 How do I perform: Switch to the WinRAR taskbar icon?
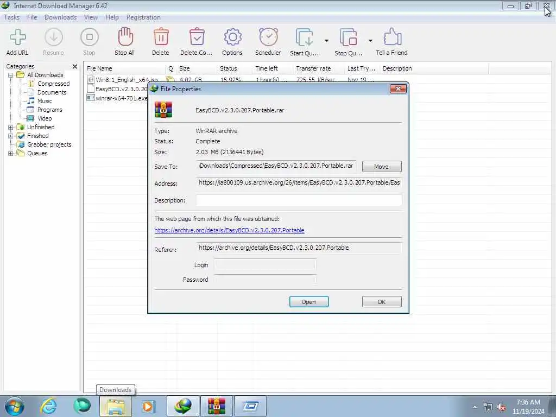coord(216,406)
